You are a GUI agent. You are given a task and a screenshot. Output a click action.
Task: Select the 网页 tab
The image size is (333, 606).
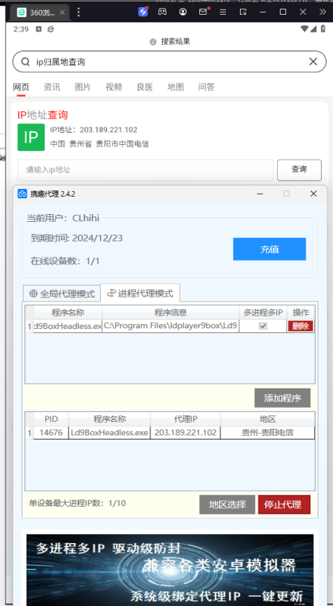click(21, 87)
